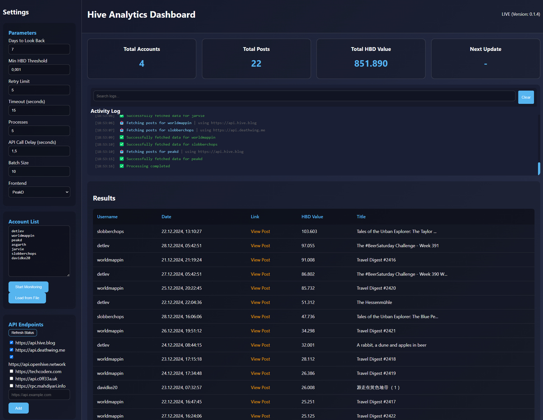The image size is (543, 420).
Task: Open View Post for 'A rabbit, a dune' row
Action: point(260,345)
